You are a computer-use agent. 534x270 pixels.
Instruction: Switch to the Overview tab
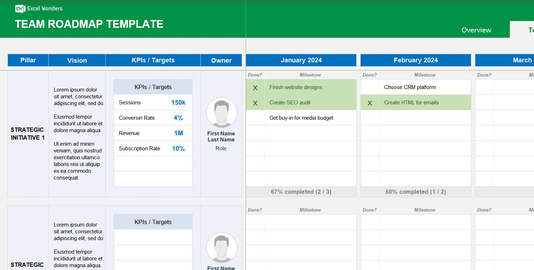click(x=476, y=30)
